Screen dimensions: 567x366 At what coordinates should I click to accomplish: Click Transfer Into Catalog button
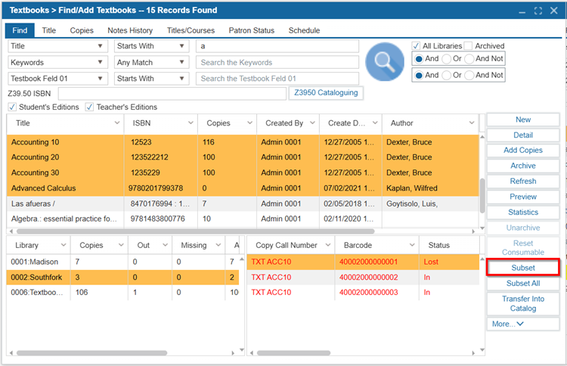click(x=523, y=304)
